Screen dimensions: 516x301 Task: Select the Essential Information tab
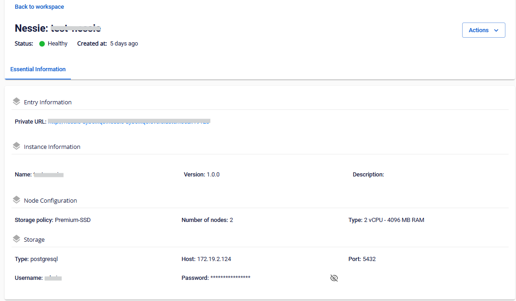[x=38, y=69]
